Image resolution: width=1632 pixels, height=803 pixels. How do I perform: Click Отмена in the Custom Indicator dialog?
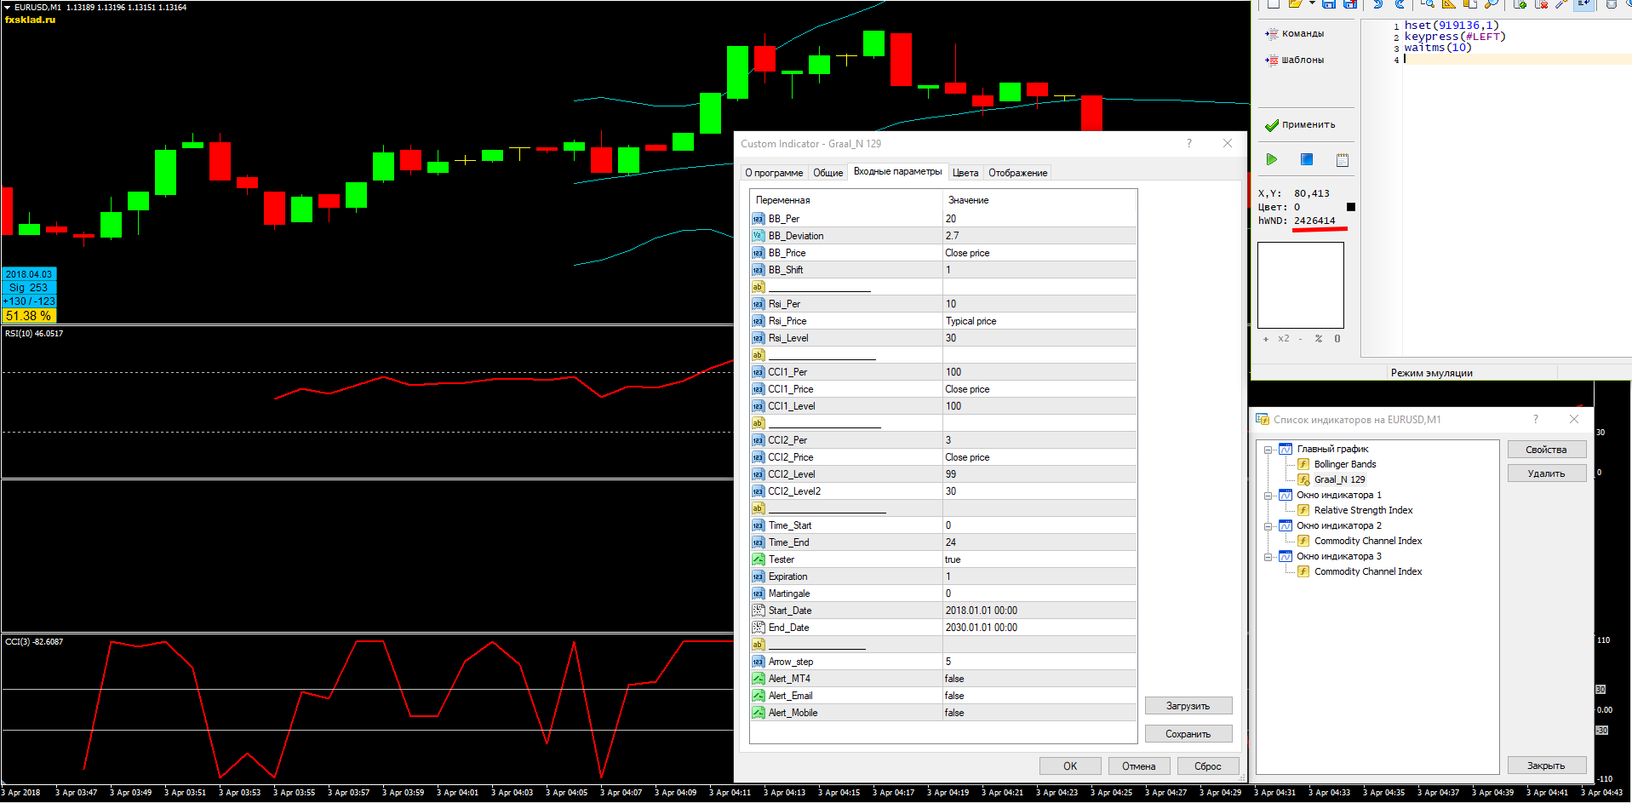(x=1139, y=766)
